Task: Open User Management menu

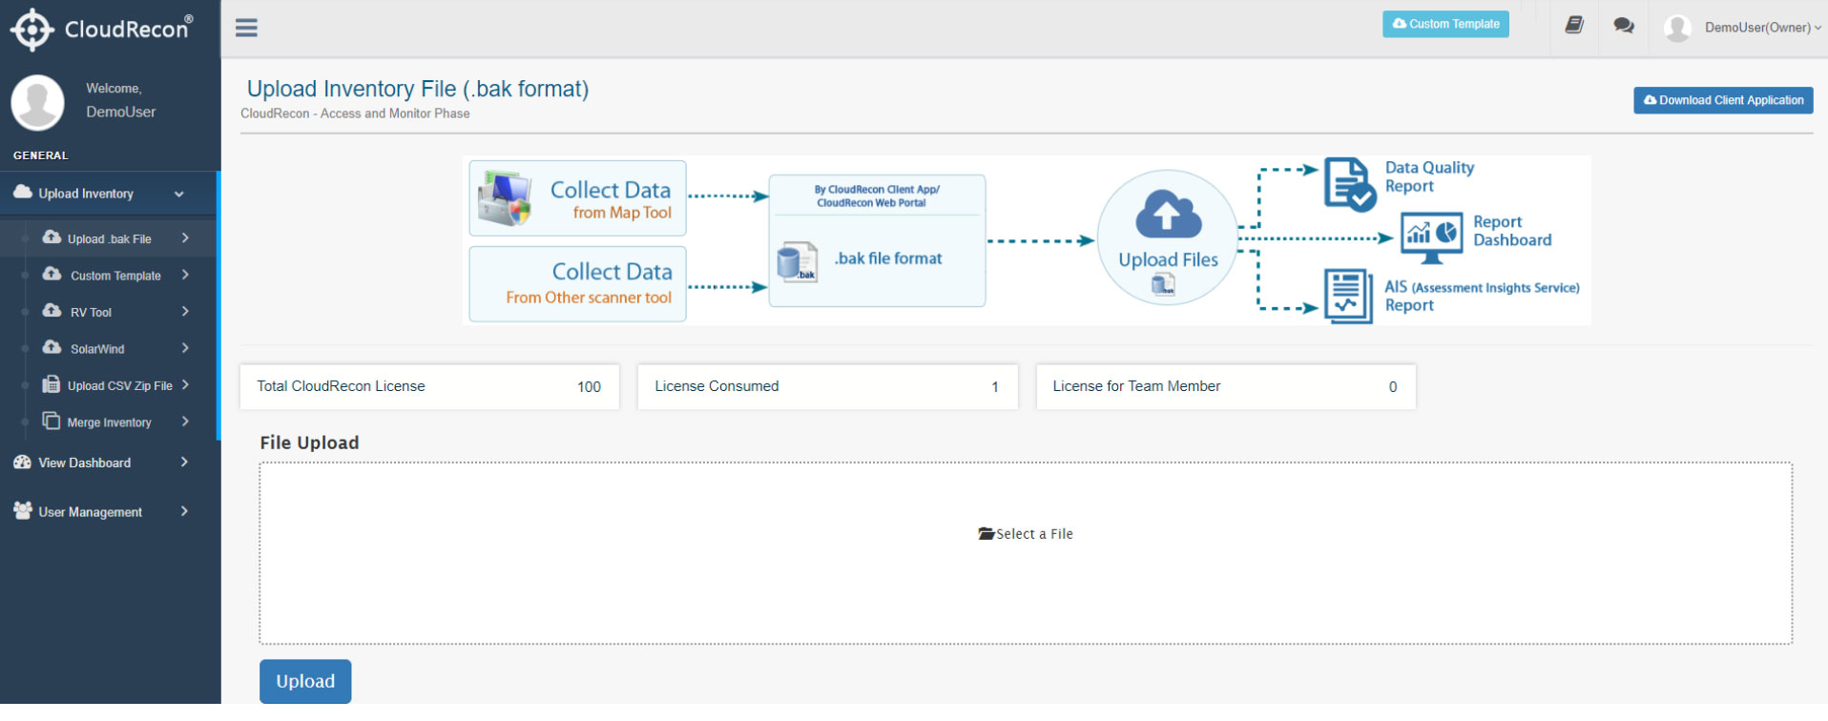Action: pyautogui.click(x=109, y=512)
